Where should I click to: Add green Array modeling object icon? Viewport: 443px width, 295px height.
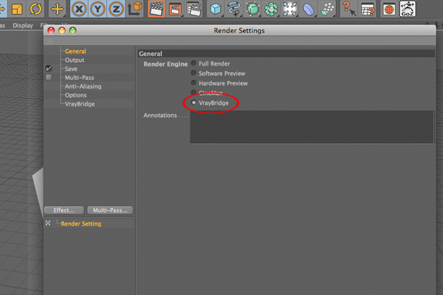pos(271,9)
